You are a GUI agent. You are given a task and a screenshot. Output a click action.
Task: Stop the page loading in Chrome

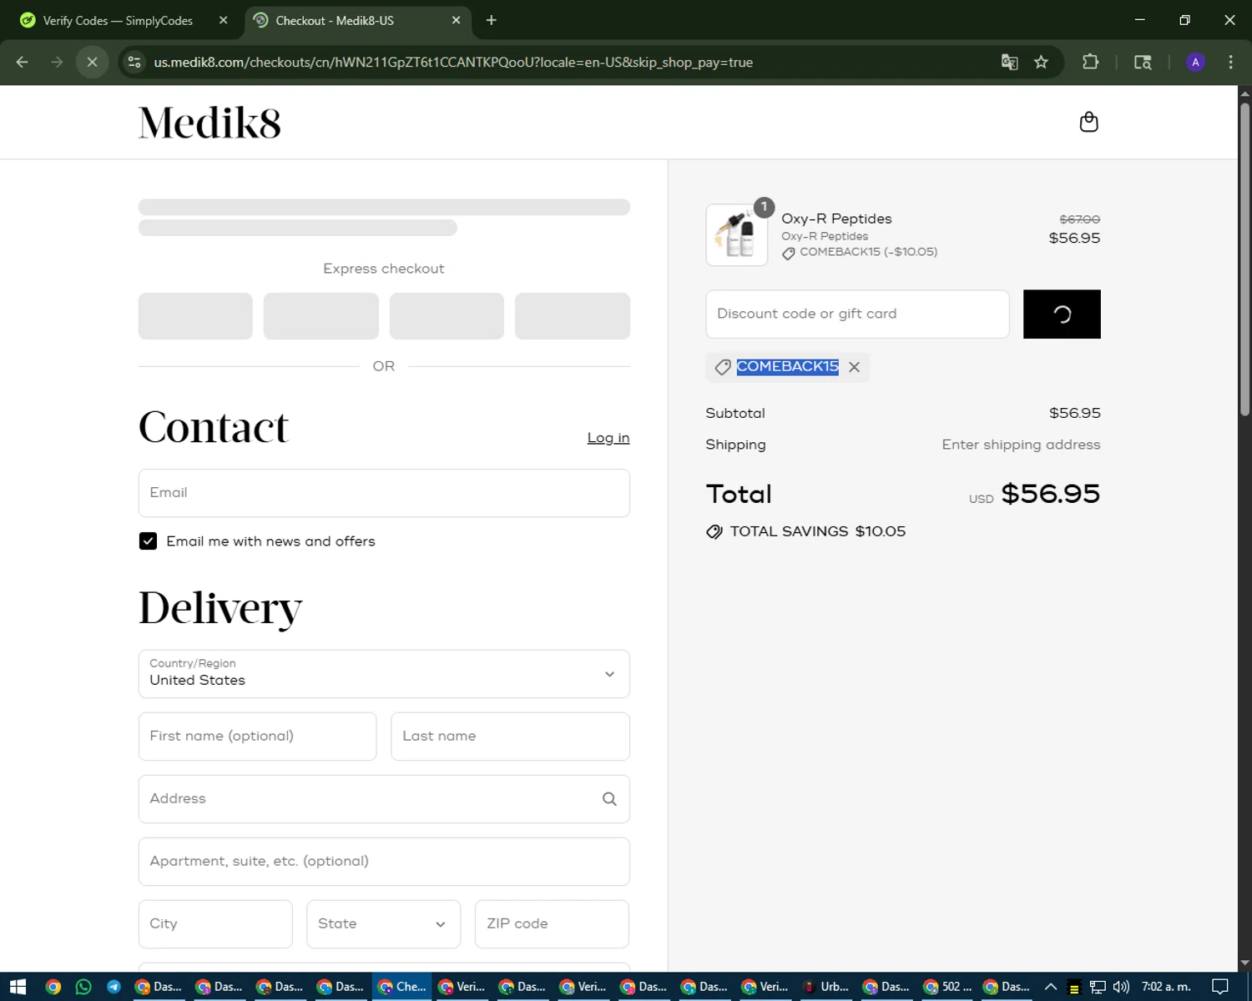(x=93, y=62)
